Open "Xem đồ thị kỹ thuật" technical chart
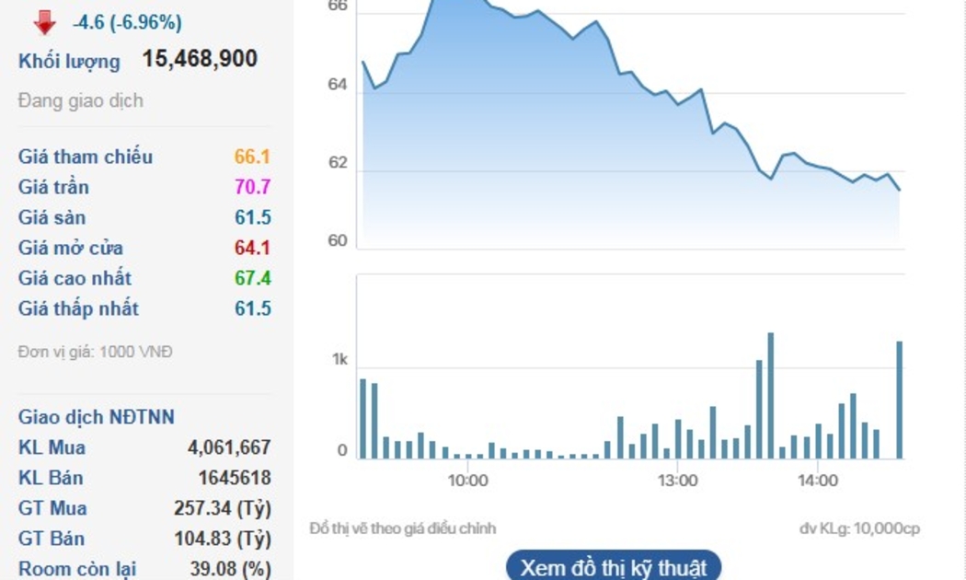This screenshot has height=580, width=966. click(614, 566)
